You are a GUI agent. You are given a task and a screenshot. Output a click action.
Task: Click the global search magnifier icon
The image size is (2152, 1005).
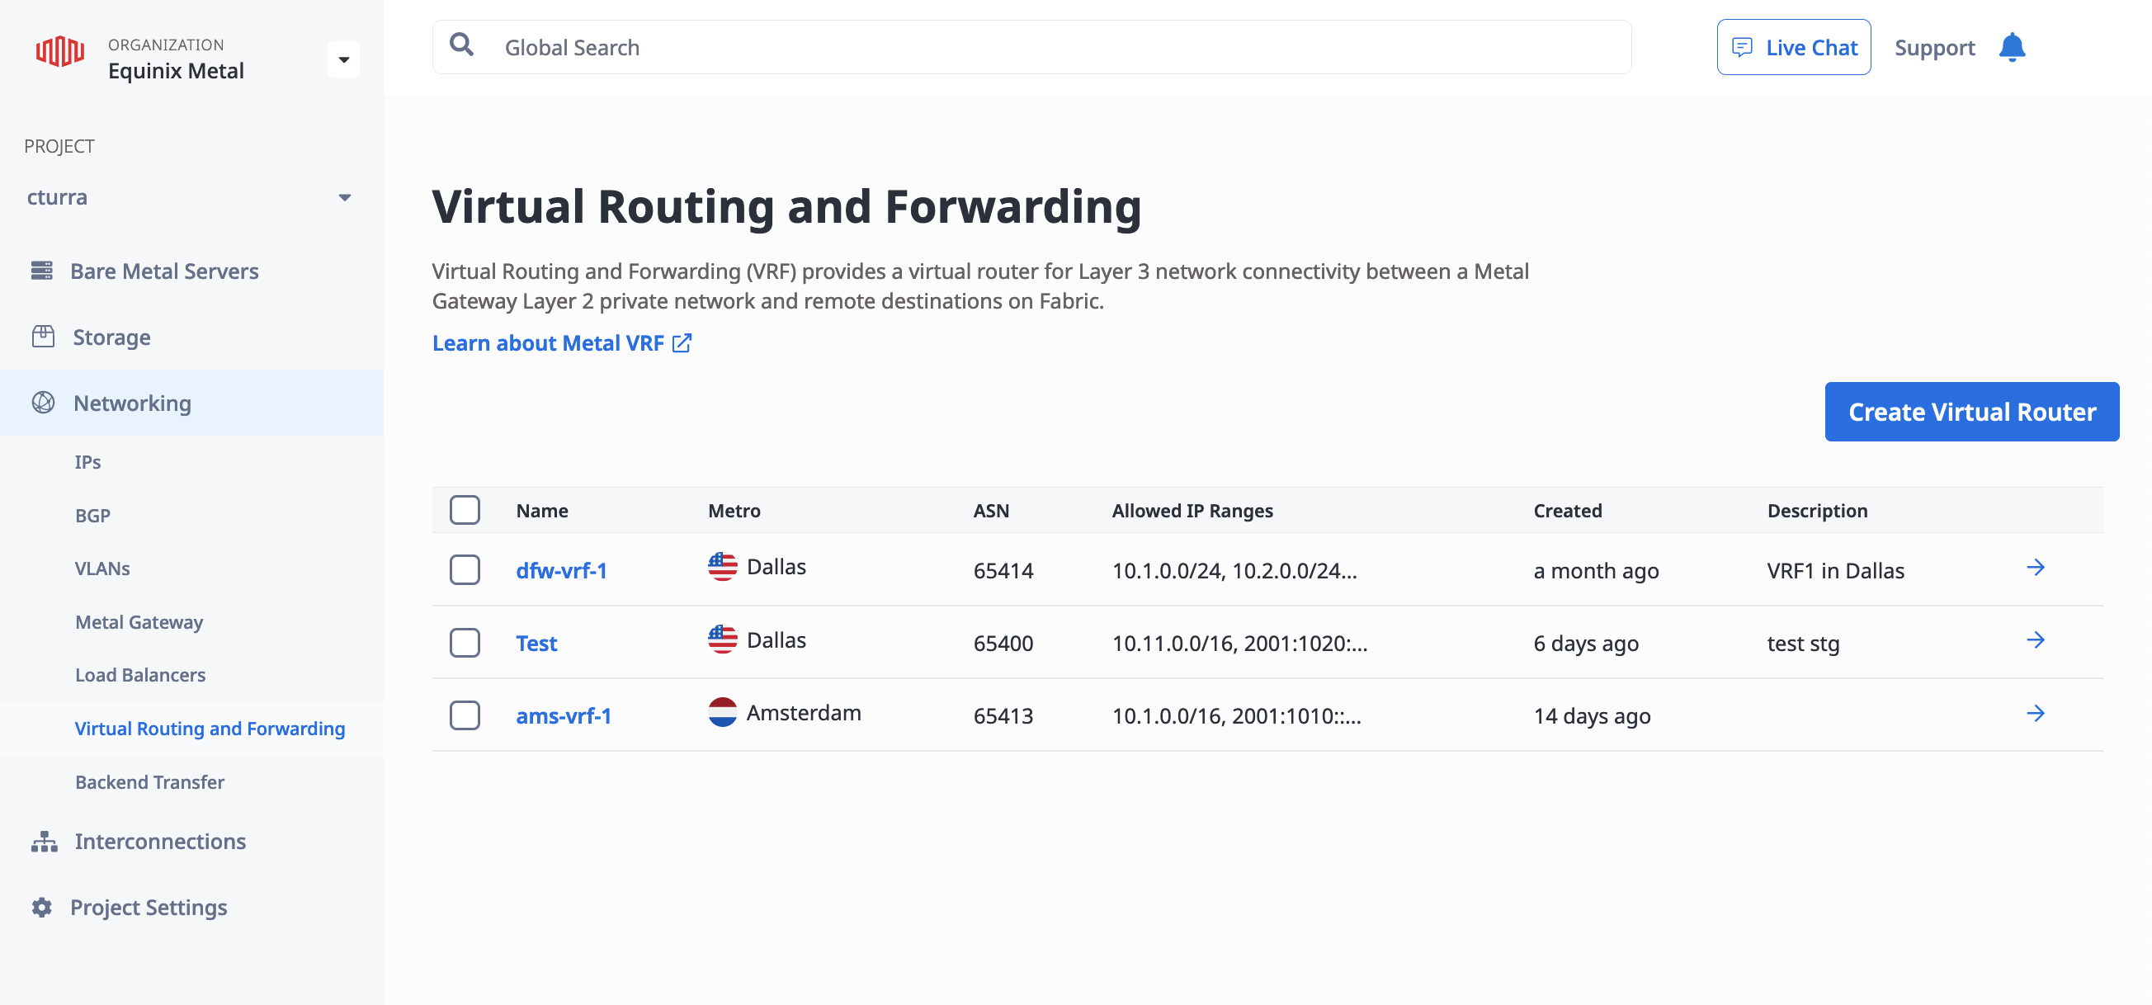click(x=461, y=45)
